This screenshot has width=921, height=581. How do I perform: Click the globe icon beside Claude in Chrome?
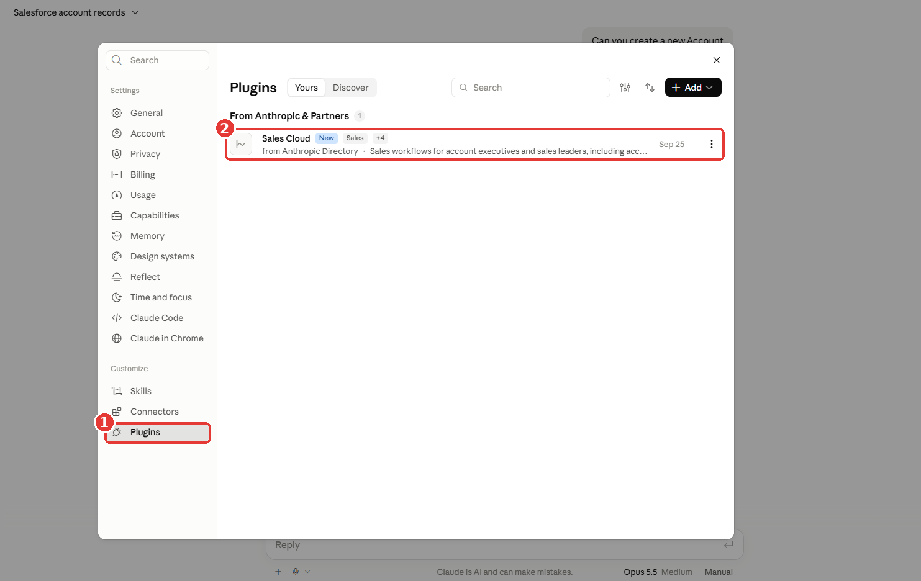117,338
